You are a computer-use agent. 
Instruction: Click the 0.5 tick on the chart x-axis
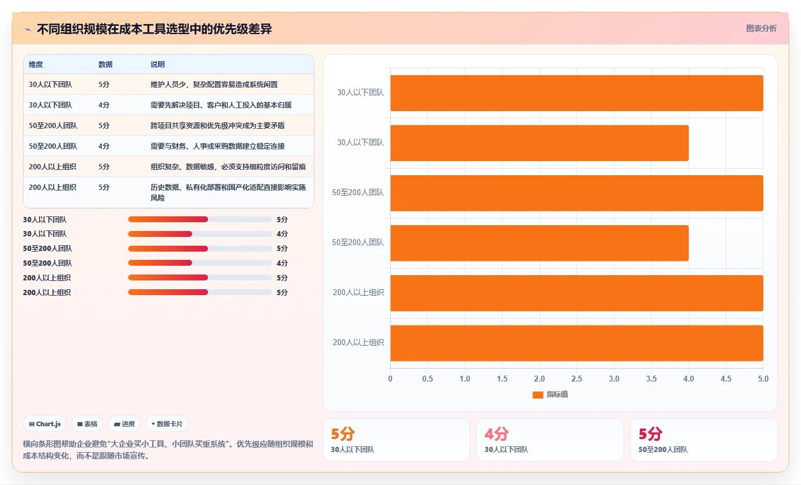tap(427, 379)
